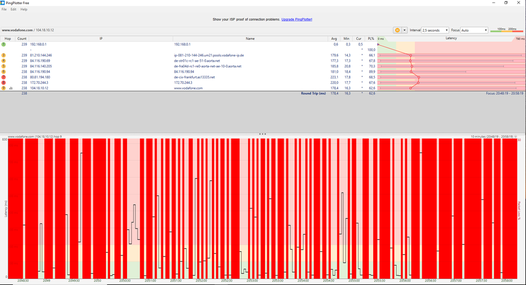Open the dropdown arrow beside the pause button
526x285 pixels.
pyautogui.click(x=404, y=30)
